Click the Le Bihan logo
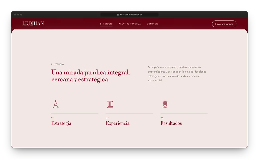This screenshot has width=259, height=159. pyautogui.click(x=33, y=24)
